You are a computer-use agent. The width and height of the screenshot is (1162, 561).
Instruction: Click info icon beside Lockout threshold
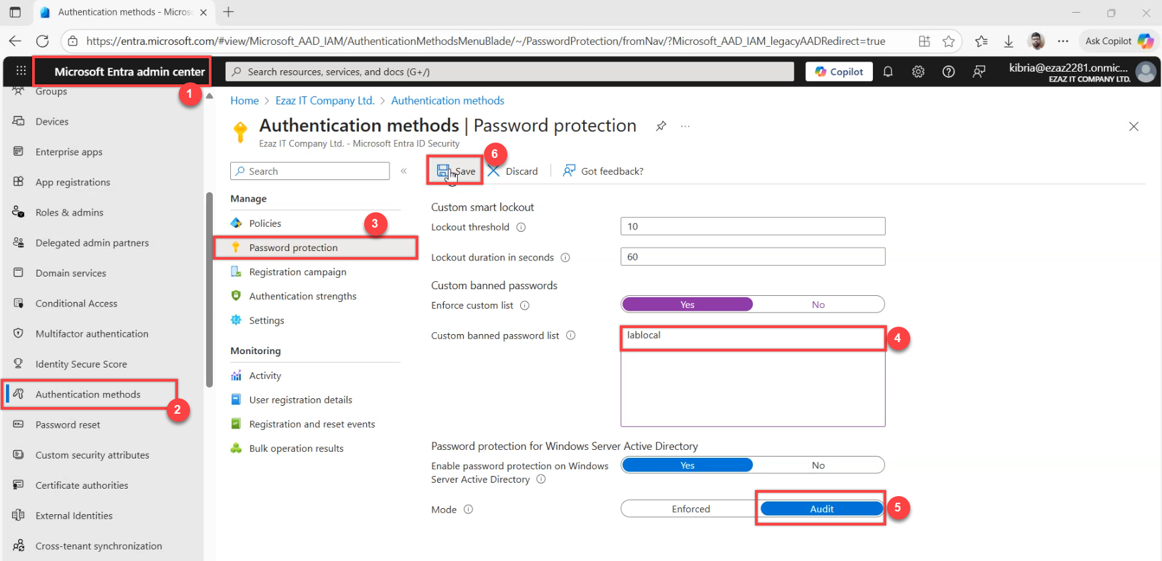(521, 228)
